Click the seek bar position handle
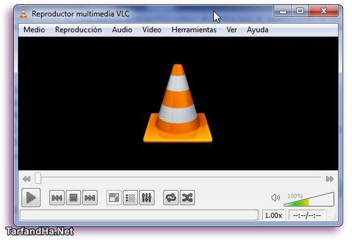 click(x=38, y=178)
